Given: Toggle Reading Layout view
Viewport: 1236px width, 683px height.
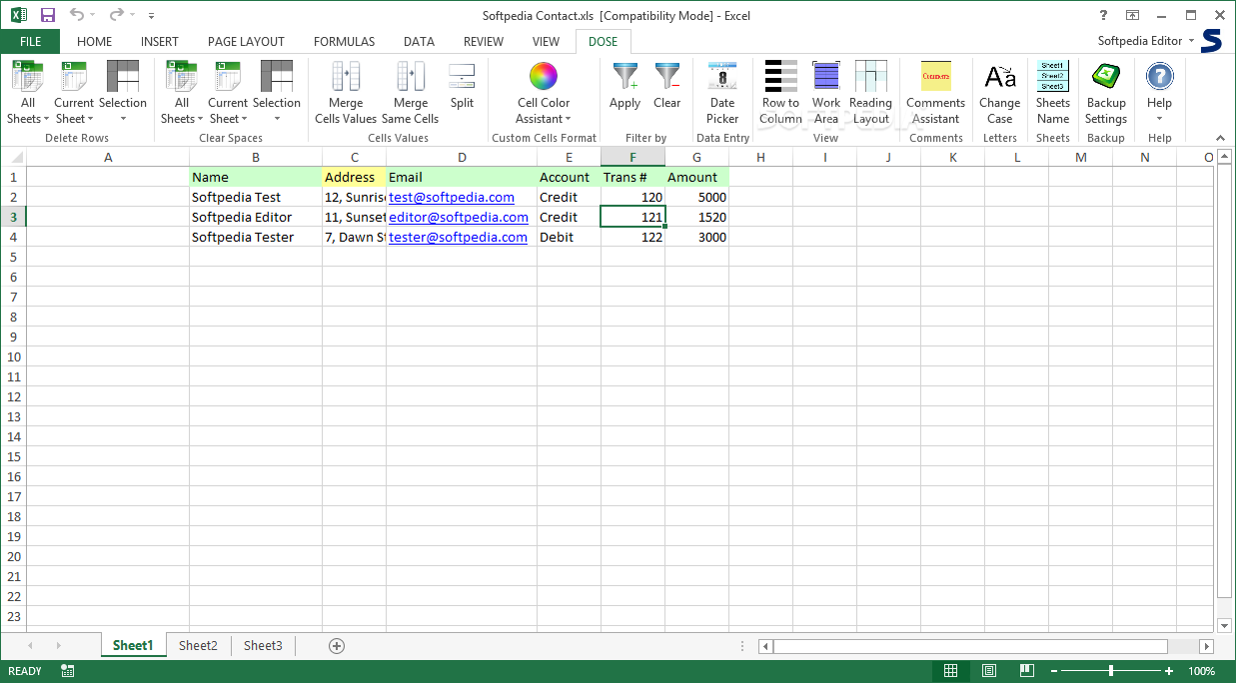Looking at the screenshot, I should (870, 92).
